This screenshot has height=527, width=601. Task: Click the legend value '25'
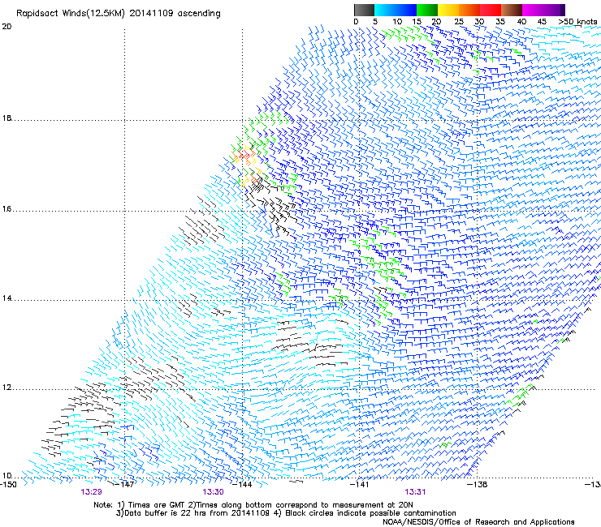pos(459,22)
